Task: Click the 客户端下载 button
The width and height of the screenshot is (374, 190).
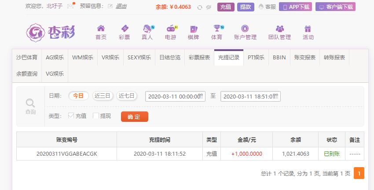Action: pos(335,7)
